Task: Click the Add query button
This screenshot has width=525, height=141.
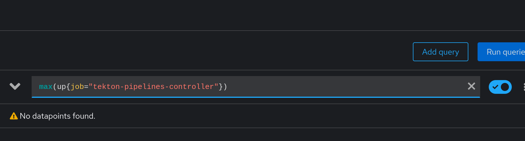Action: click(x=440, y=52)
